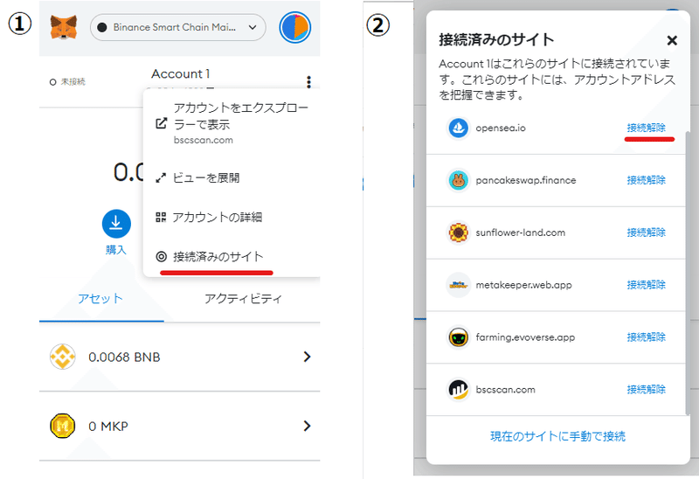Switch to the アセット tab

click(x=100, y=298)
